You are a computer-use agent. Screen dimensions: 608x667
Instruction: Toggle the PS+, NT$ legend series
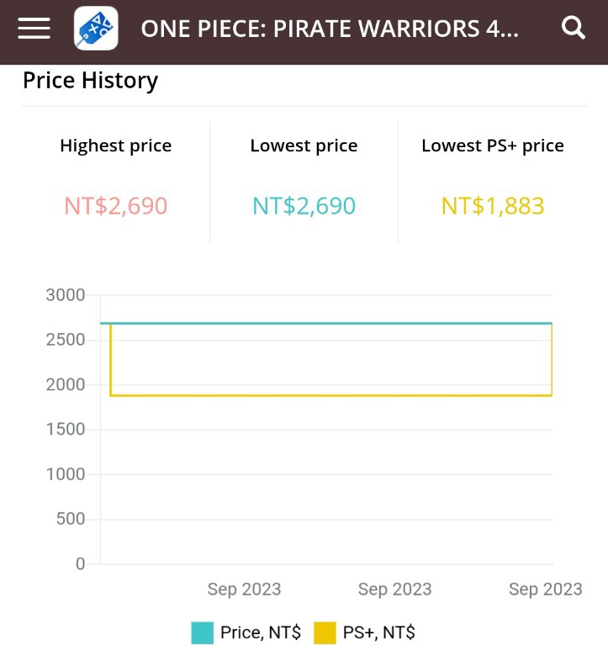pyautogui.click(x=378, y=633)
